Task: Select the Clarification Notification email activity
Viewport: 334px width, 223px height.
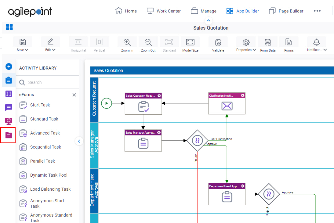Action: (x=227, y=103)
